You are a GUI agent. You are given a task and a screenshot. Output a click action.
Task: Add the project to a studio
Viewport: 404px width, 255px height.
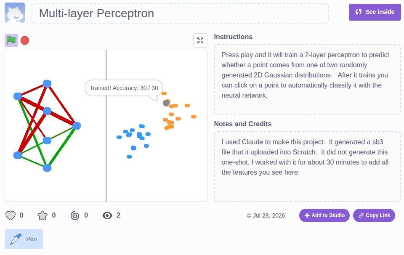click(x=324, y=215)
